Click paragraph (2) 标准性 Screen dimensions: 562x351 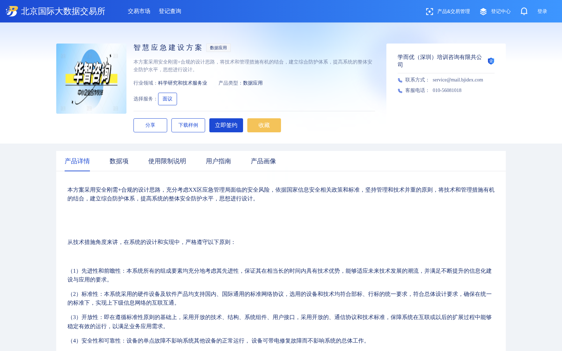click(x=280, y=298)
